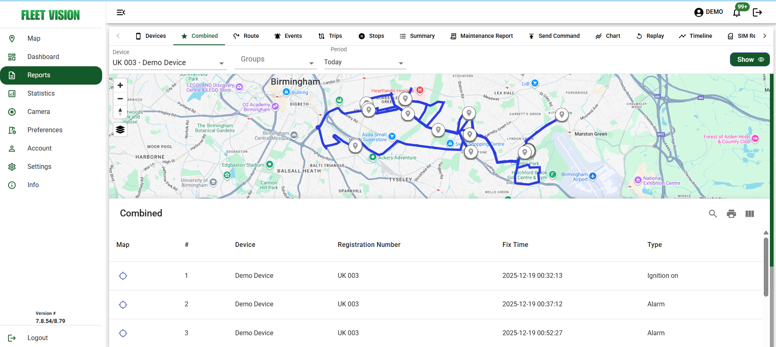Expand the Groups dropdown
The width and height of the screenshot is (776, 347).
275,59
